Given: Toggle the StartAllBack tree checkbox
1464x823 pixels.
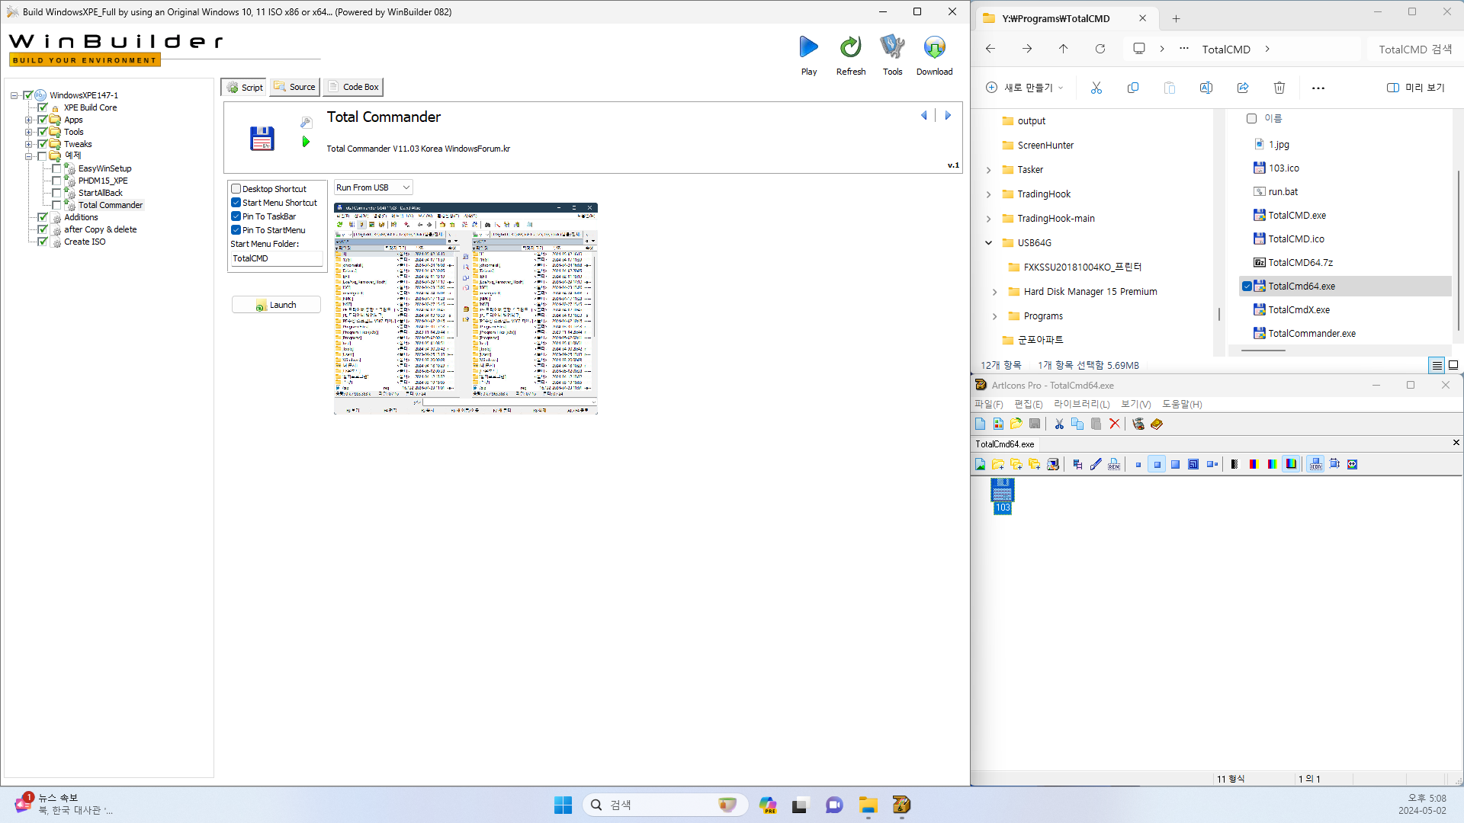Looking at the screenshot, I should click(x=56, y=193).
